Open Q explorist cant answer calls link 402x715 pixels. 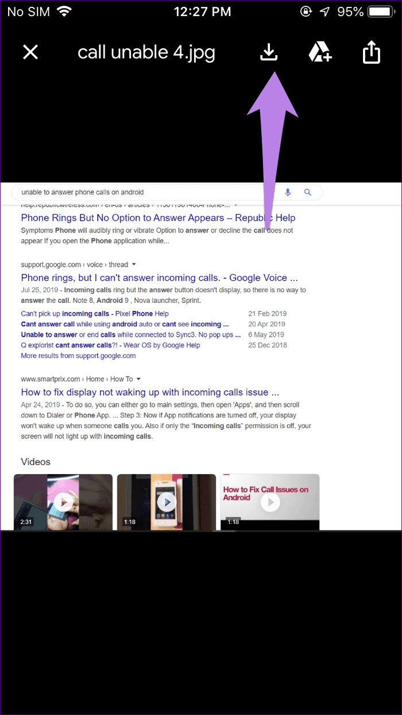[110, 345]
